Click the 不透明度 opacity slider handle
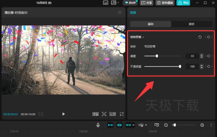The height and width of the screenshot is (137, 217). (x=180, y=66)
